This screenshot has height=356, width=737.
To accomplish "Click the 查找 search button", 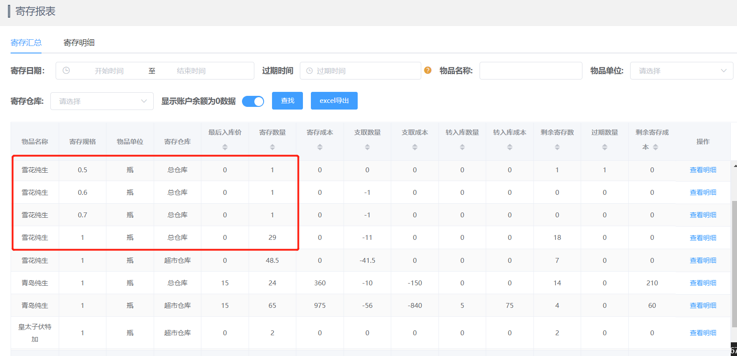I will pos(287,101).
